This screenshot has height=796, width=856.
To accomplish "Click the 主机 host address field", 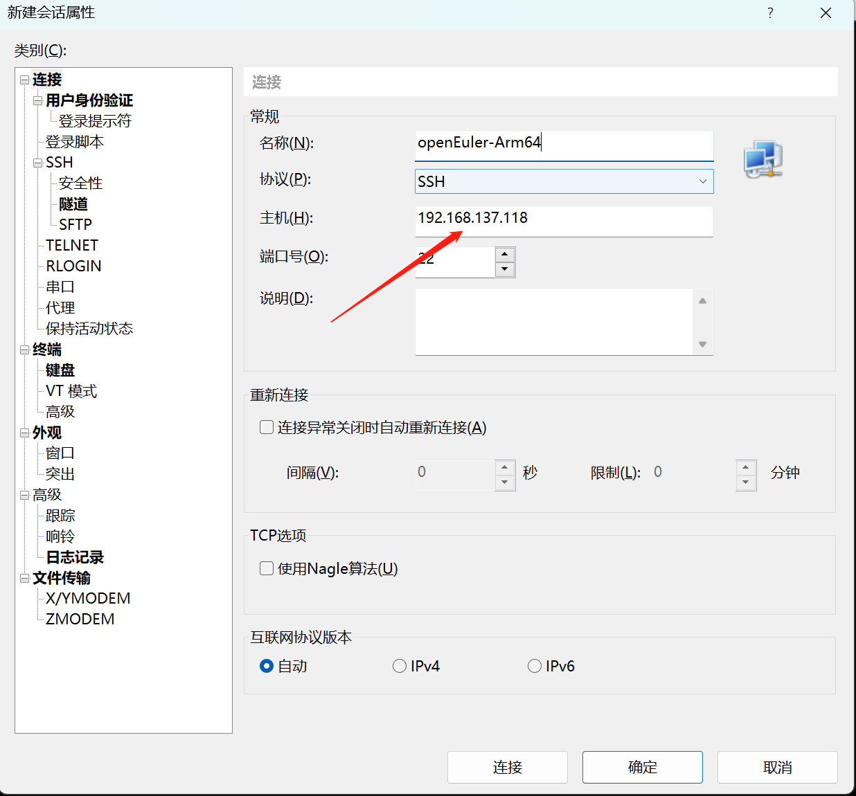I will coord(563,221).
